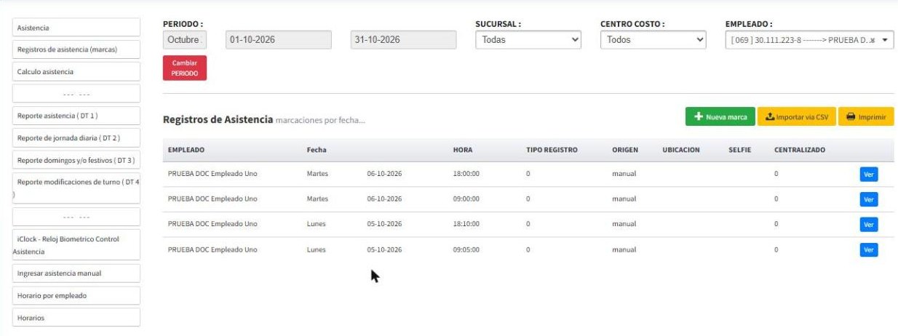Click Importar via CSV button

pyautogui.click(x=797, y=116)
